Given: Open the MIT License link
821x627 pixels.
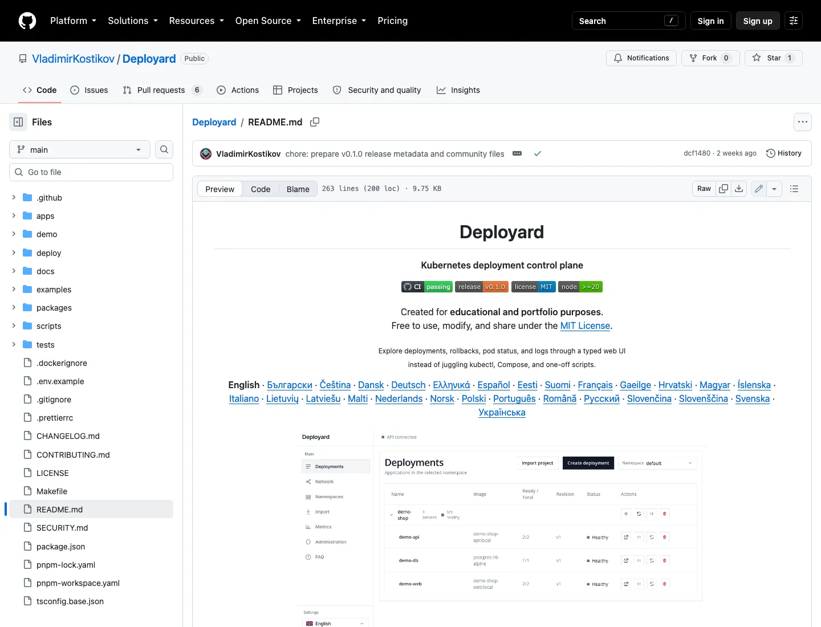Looking at the screenshot, I should coord(585,325).
